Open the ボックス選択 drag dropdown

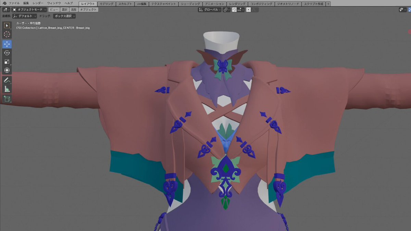click(x=65, y=16)
